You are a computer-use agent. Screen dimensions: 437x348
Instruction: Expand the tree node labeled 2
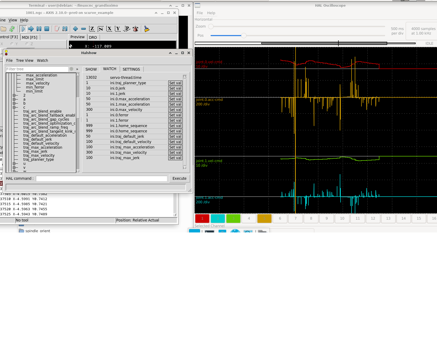pyautogui.click(x=14, y=95)
